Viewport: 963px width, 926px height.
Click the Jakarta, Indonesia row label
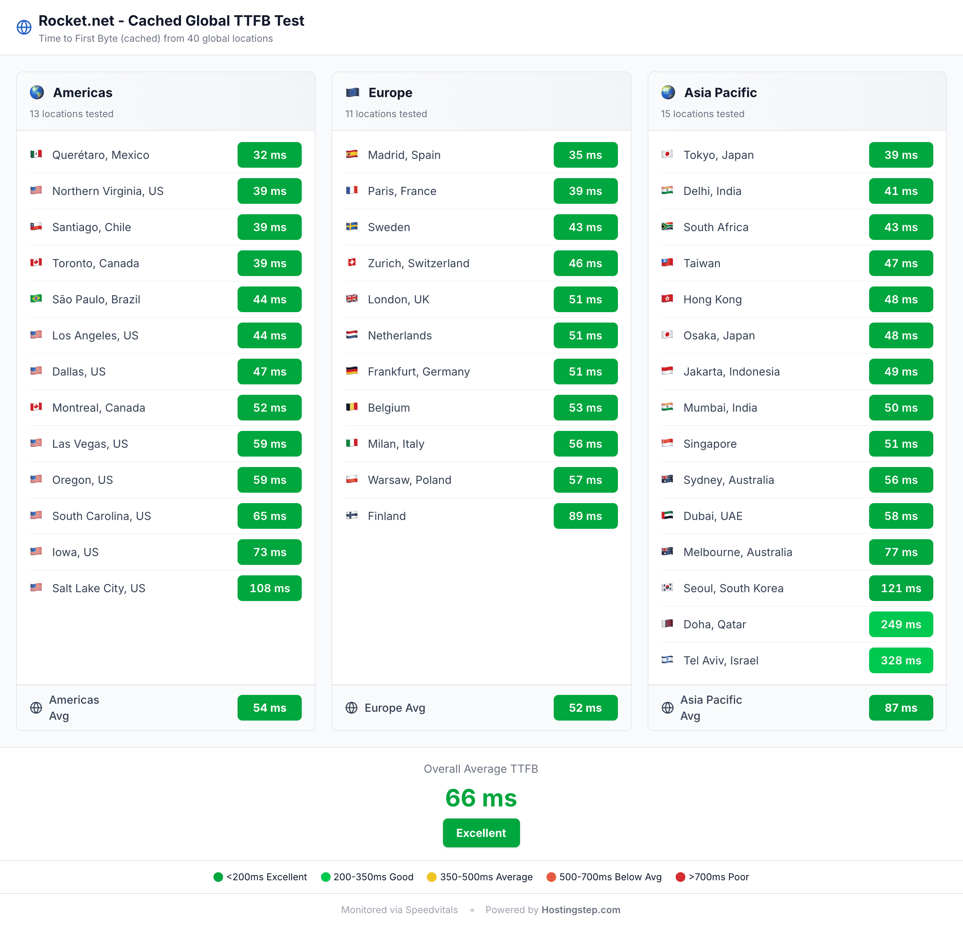pos(731,372)
